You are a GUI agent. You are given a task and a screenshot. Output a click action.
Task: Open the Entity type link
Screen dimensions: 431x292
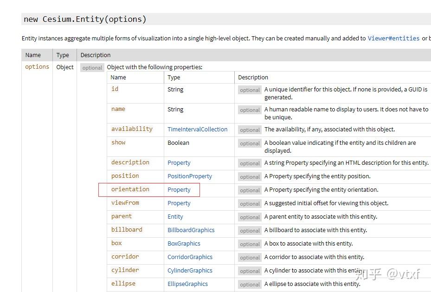(x=175, y=217)
